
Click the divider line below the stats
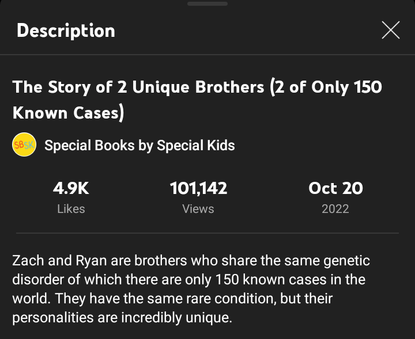tap(207, 233)
